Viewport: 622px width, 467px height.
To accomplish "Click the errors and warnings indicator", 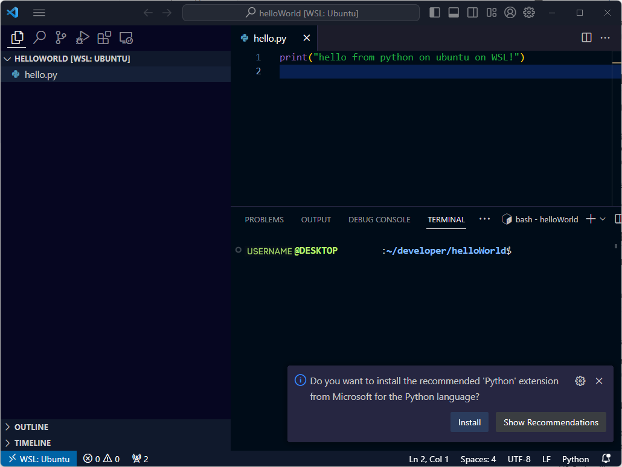I will pos(101,459).
